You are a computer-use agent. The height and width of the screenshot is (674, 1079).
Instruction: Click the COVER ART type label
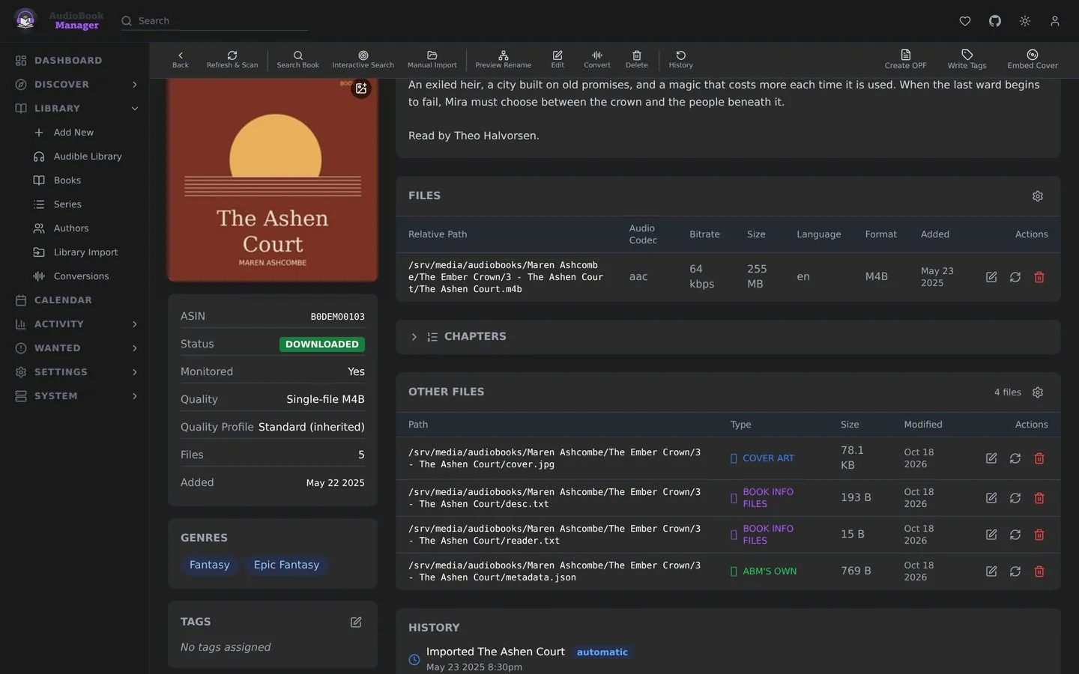(768, 458)
